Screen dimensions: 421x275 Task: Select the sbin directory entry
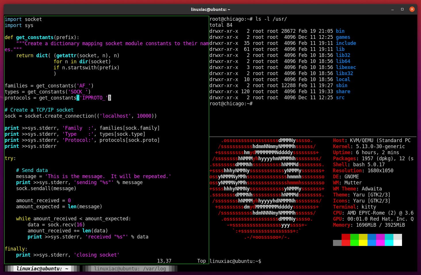[x=342, y=85]
